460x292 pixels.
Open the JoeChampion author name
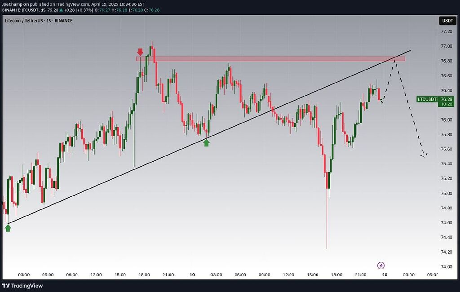(16, 4)
